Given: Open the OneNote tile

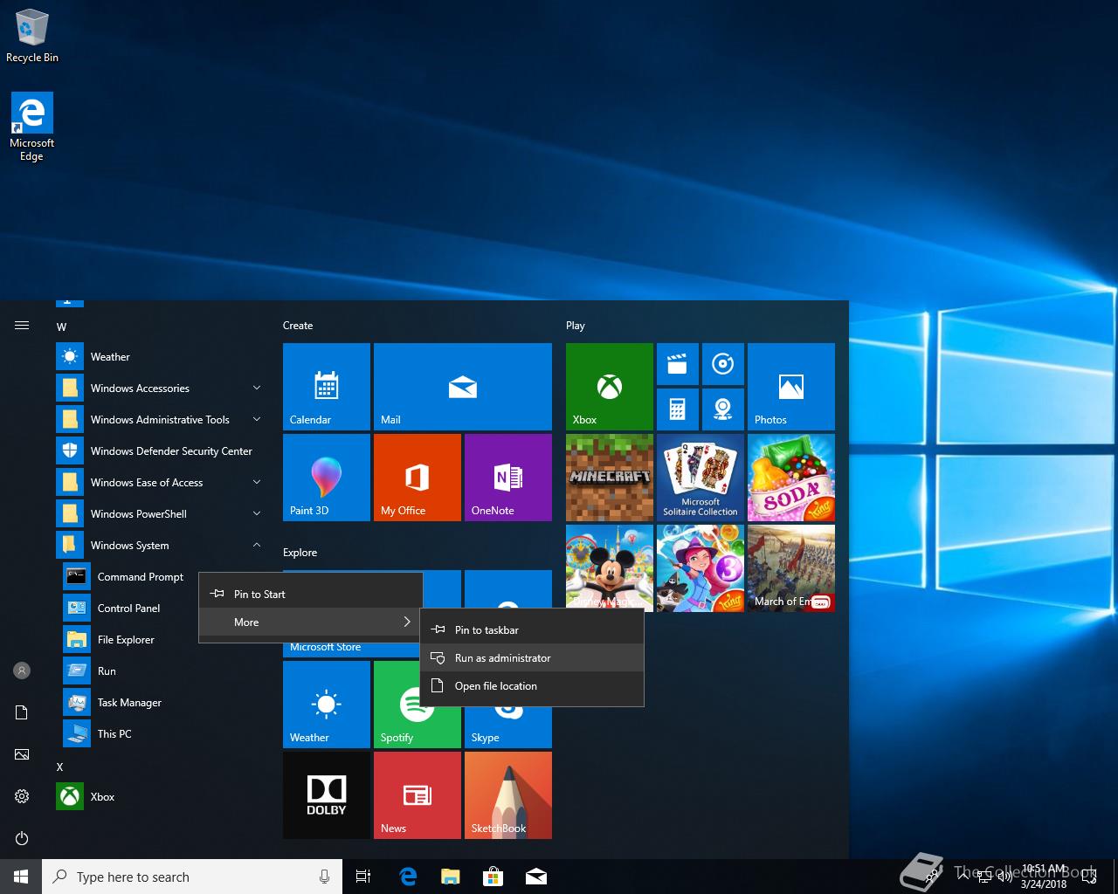Looking at the screenshot, I should (x=508, y=478).
